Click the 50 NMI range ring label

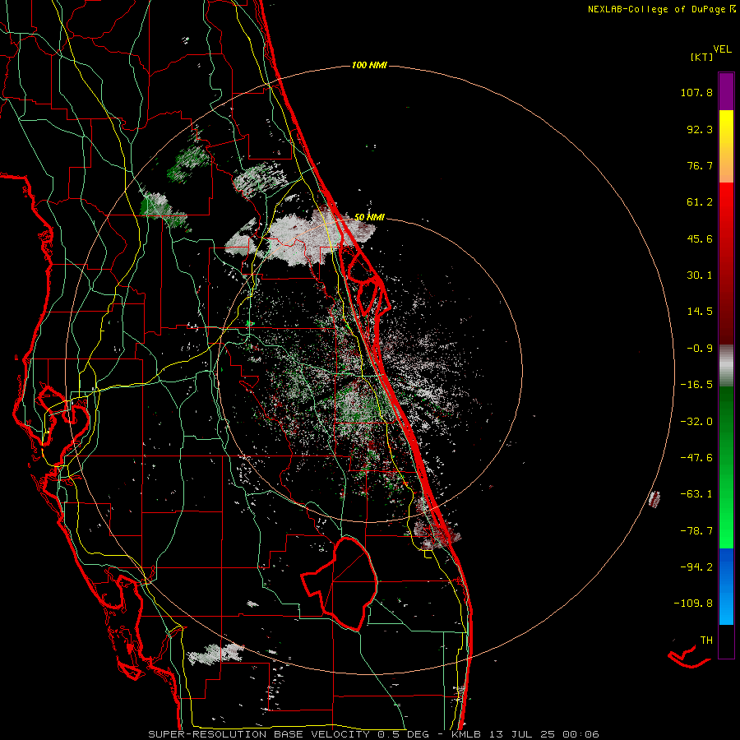369,217
